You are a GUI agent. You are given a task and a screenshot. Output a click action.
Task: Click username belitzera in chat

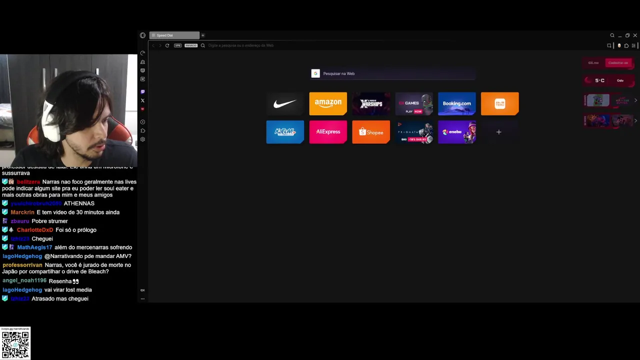pos(28,182)
